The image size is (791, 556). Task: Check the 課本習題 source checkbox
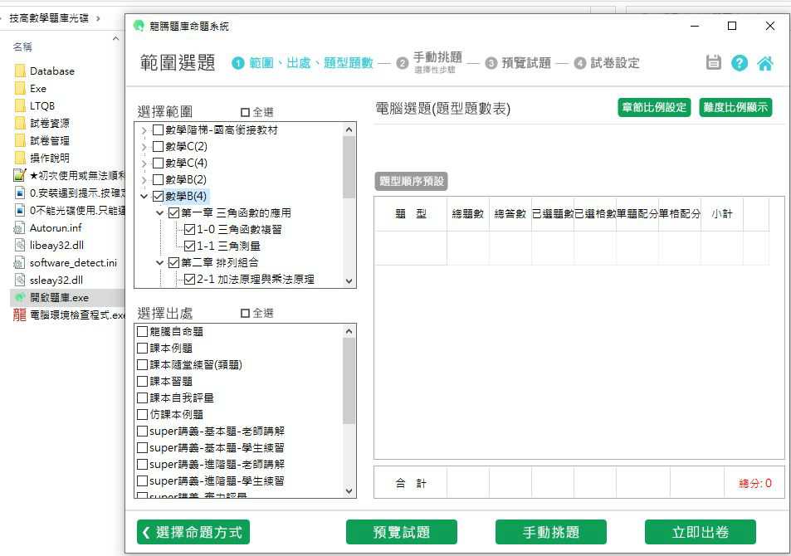pos(142,382)
